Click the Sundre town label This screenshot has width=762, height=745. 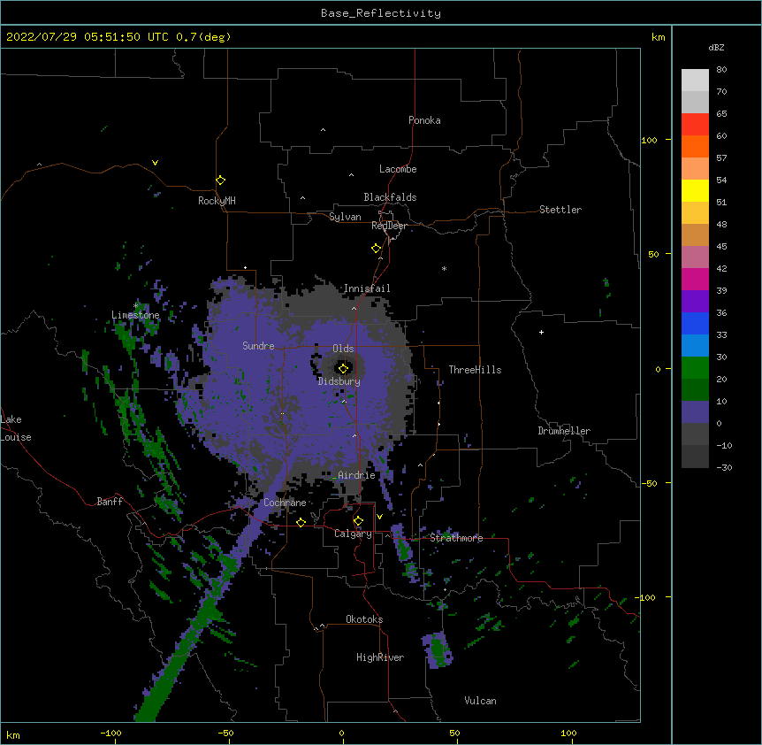pyautogui.click(x=258, y=346)
